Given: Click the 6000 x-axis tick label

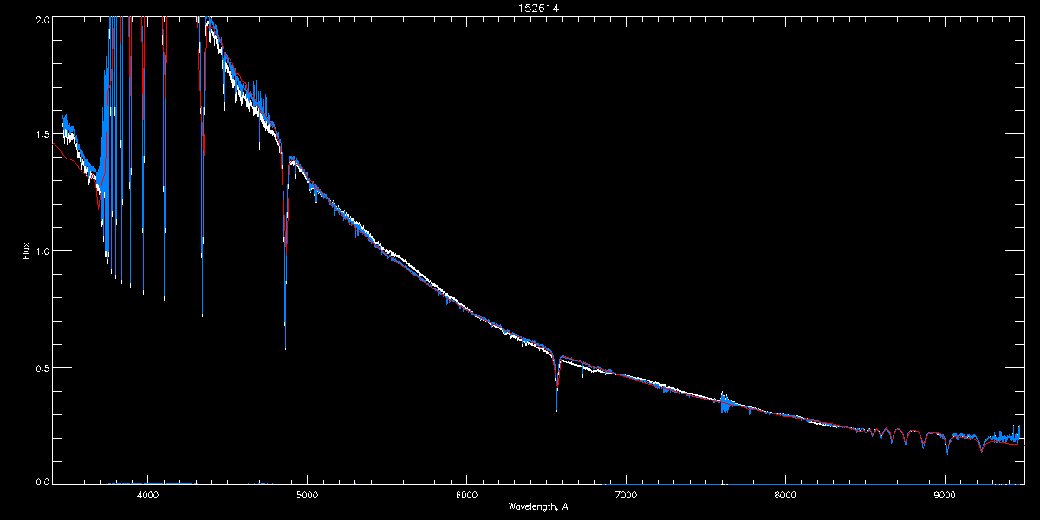Looking at the screenshot, I should [x=466, y=496].
